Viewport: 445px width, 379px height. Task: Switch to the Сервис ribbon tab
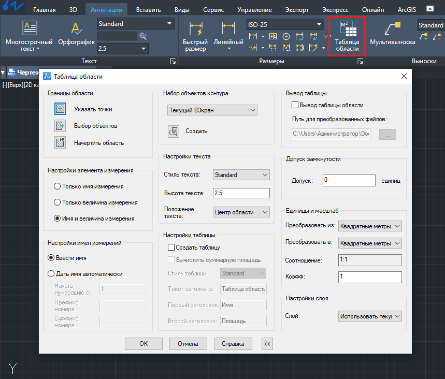tap(213, 10)
